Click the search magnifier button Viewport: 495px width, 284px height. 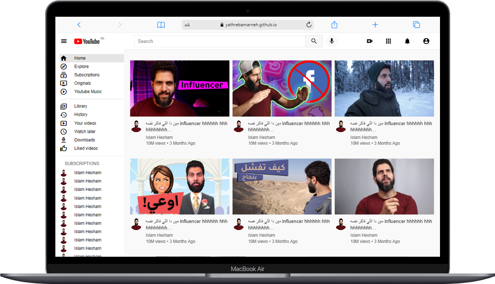(314, 41)
